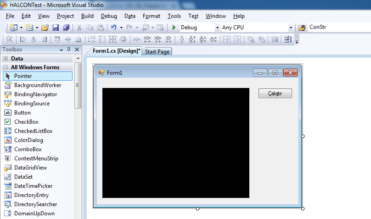Switch to the Start Page tab

point(157,52)
